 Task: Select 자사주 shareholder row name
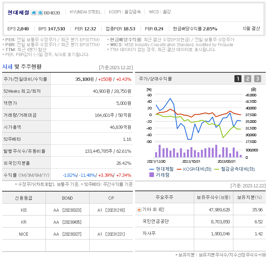[x=149, y=233]
